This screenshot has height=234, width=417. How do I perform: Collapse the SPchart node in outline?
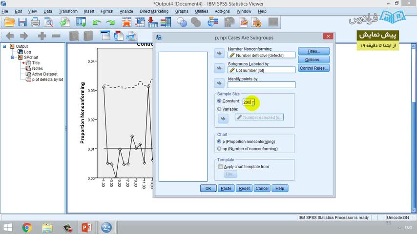coord(13,58)
